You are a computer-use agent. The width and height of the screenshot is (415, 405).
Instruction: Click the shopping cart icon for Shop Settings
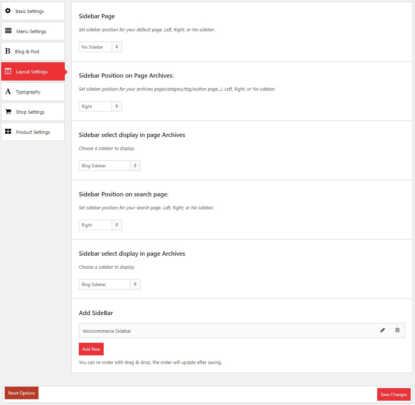pos(8,112)
